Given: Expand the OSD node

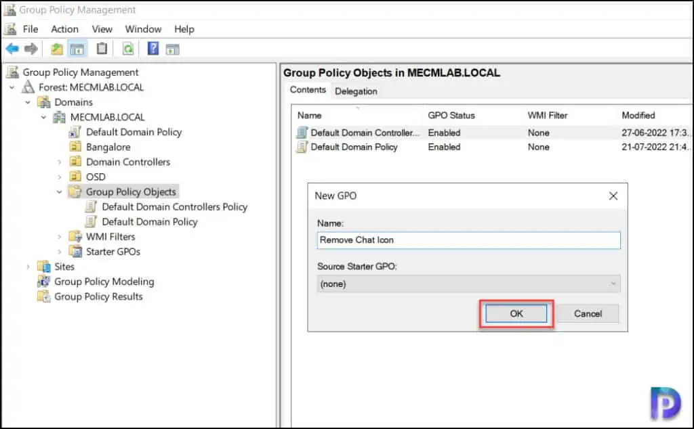Looking at the screenshot, I should [x=60, y=177].
